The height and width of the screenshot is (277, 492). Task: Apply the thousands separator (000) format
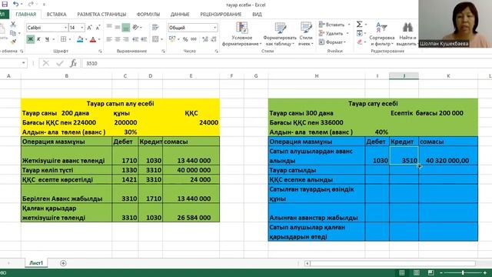(x=194, y=39)
